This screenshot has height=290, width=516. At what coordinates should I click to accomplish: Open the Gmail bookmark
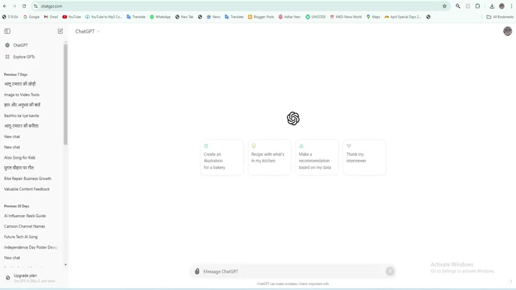click(51, 17)
